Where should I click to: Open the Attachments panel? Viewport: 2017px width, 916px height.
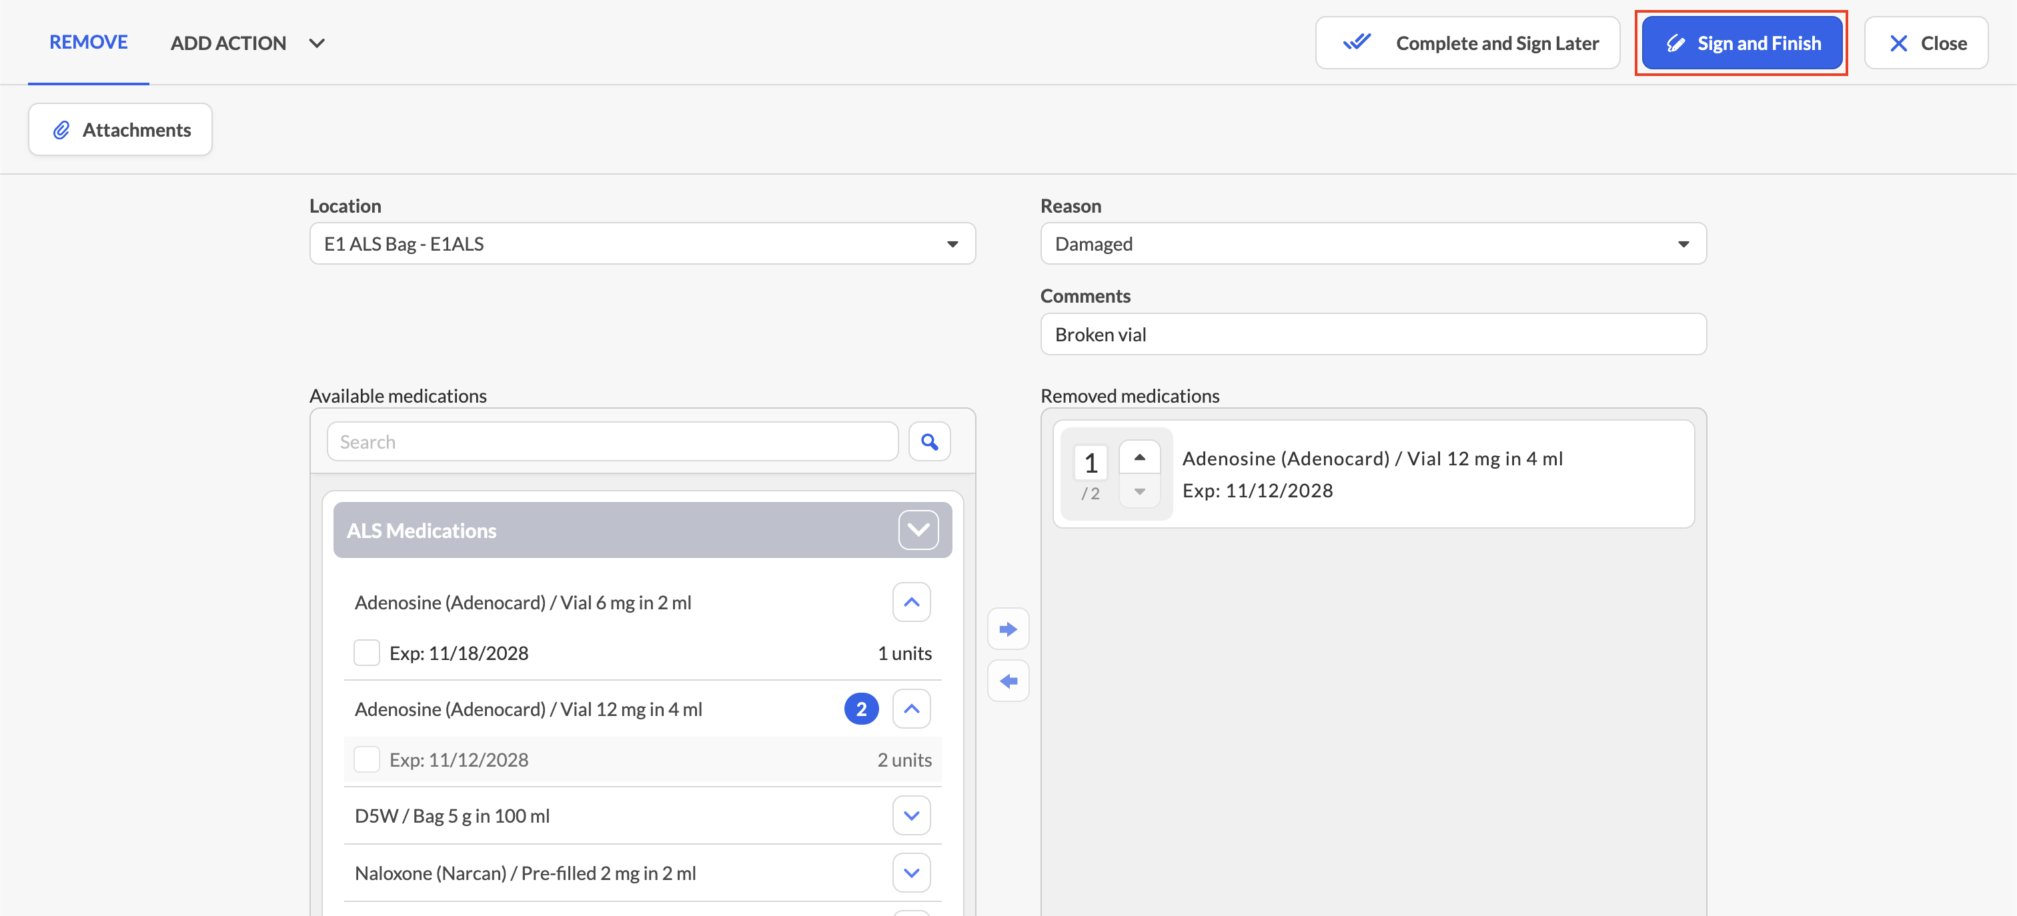[x=121, y=130]
